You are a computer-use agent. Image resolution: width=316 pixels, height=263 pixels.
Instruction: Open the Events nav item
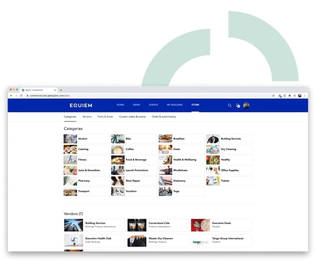point(153,105)
